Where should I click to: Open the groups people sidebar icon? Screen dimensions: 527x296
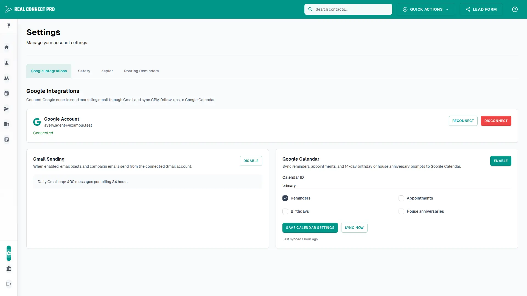point(7,78)
